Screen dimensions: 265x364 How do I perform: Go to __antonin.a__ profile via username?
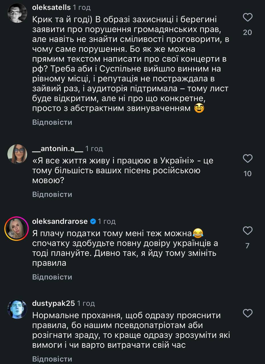tap(58, 148)
